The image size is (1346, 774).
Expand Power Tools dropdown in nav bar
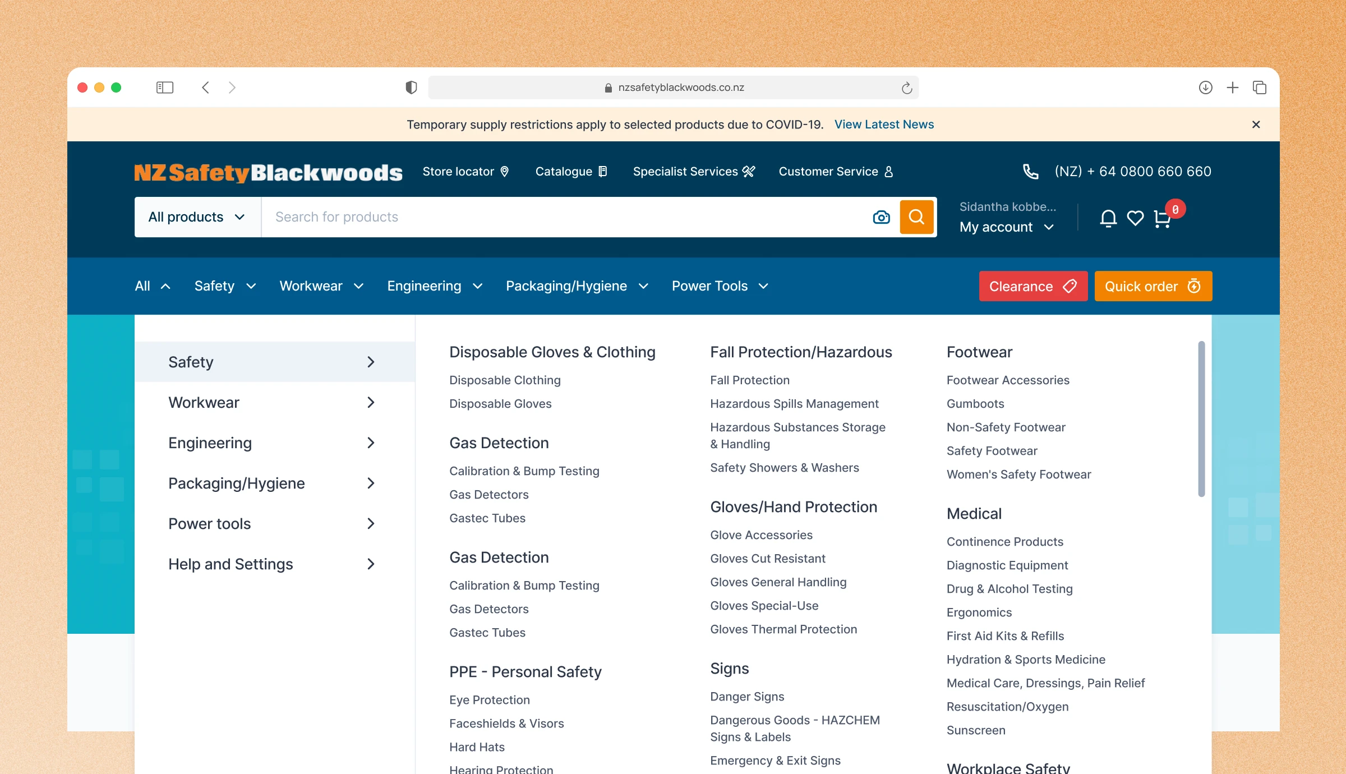(x=720, y=286)
